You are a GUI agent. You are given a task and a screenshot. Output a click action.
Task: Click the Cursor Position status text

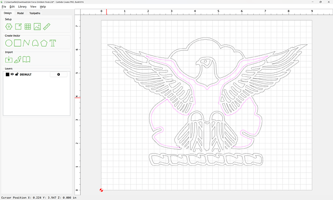click(x=39, y=198)
